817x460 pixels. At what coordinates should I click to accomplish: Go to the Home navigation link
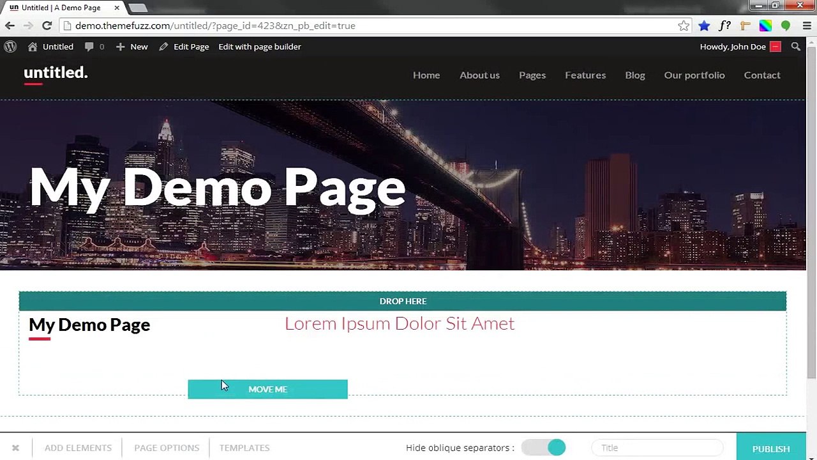coord(426,75)
